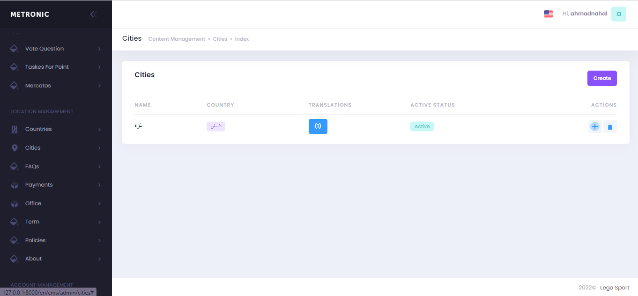Expand the Policies submenu chevron
The height and width of the screenshot is (296, 638).
99,241
